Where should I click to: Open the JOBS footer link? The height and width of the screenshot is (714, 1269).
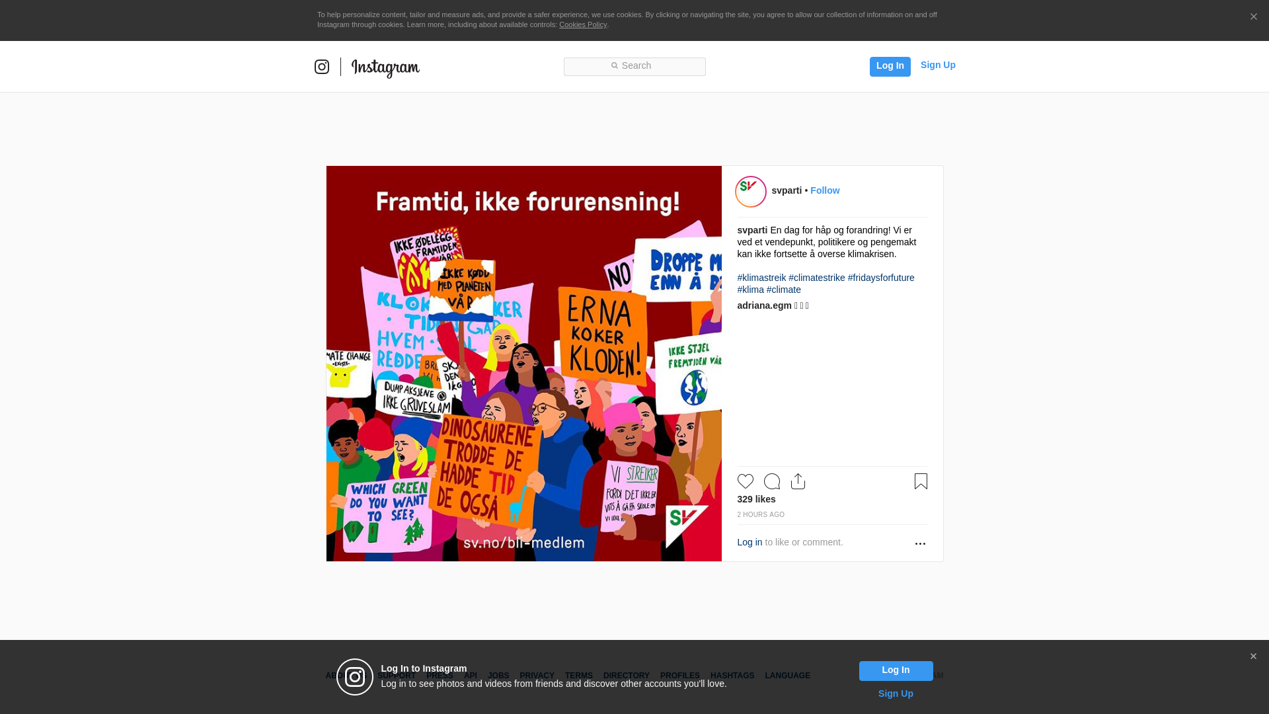(x=498, y=676)
